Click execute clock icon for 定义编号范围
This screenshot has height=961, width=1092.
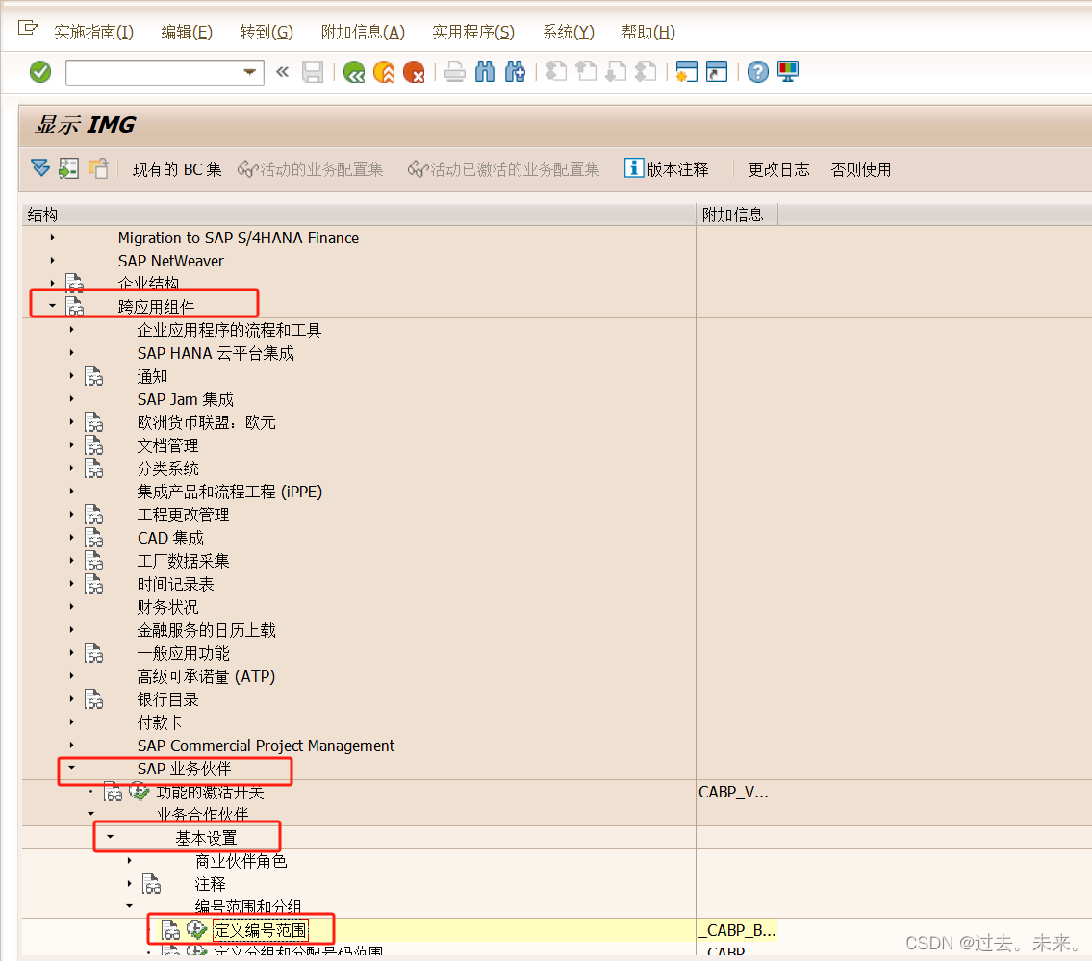[197, 929]
